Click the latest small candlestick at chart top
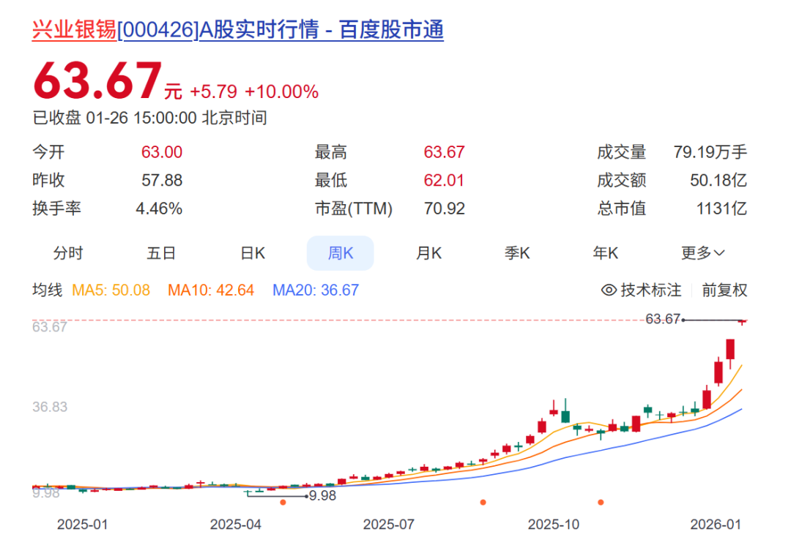Image resolution: width=791 pixels, height=548 pixels. (742, 322)
